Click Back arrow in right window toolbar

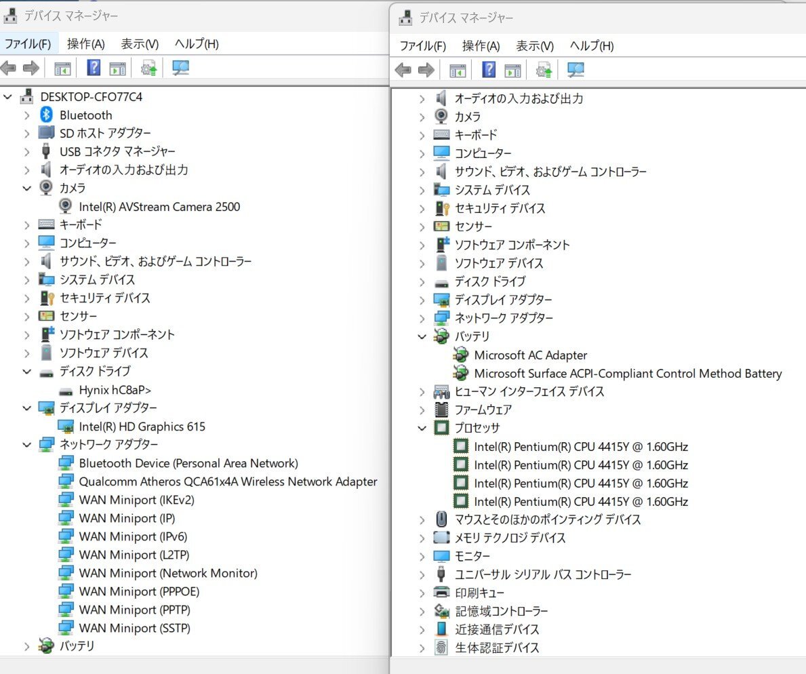[x=403, y=70]
